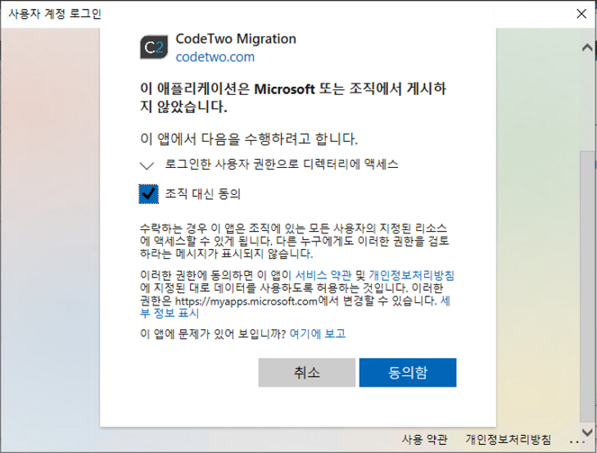This screenshot has height=453, width=597.
Task: Open 사용 약관 in the footer
Action: (x=424, y=439)
